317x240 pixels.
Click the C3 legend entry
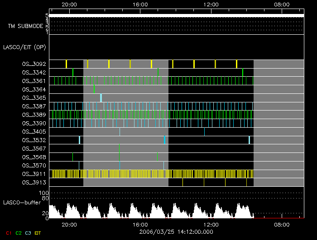pyautogui.click(x=29, y=233)
